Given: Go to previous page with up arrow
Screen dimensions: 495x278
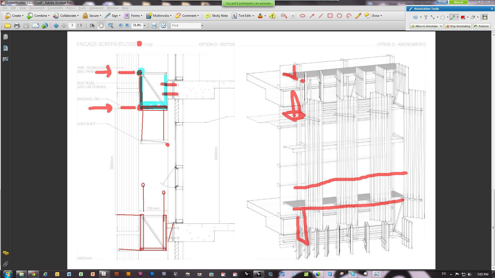Looking at the screenshot, I should click(56, 25).
